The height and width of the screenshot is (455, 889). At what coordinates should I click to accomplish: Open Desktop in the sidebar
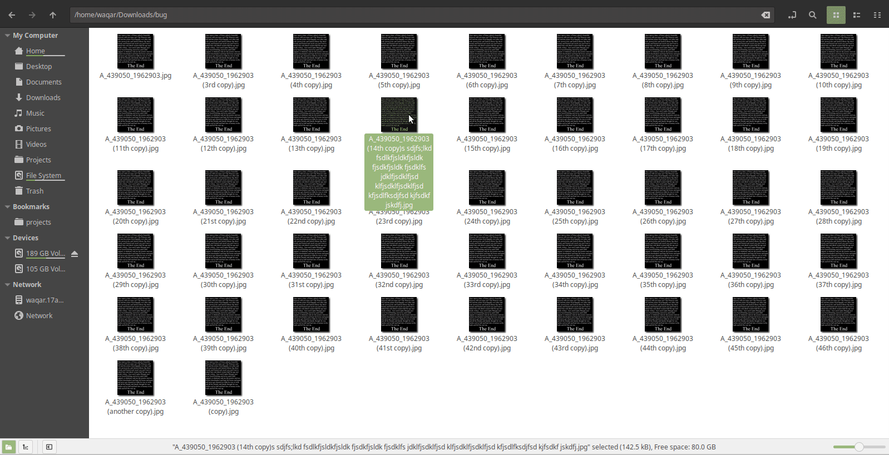(x=38, y=66)
